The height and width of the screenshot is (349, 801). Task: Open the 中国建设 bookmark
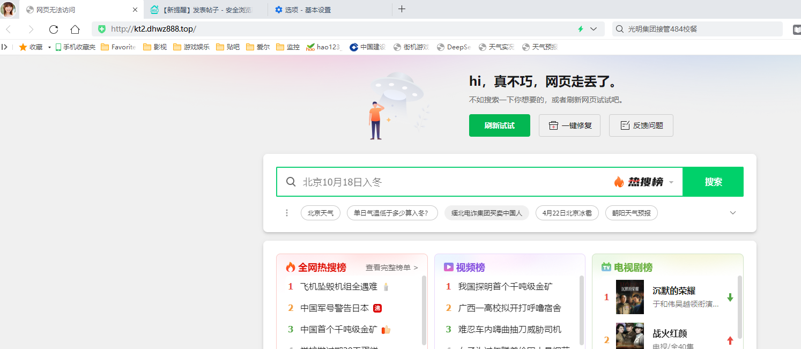(367, 47)
